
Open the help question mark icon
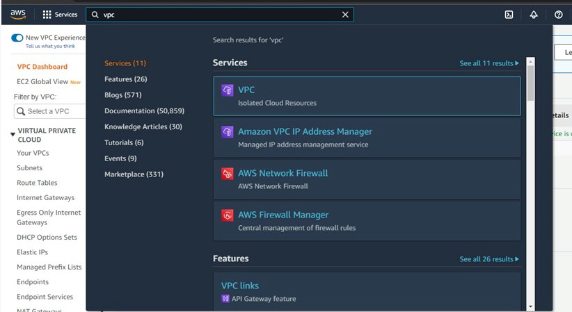(559, 15)
